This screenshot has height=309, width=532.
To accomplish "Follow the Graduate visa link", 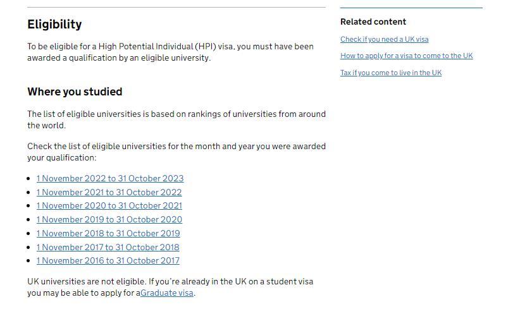I will (167, 293).
